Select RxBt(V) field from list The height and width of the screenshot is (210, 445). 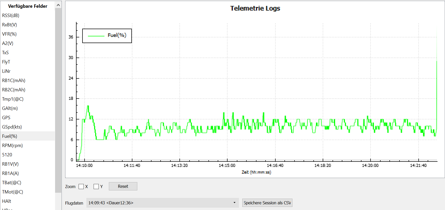[10, 25]
